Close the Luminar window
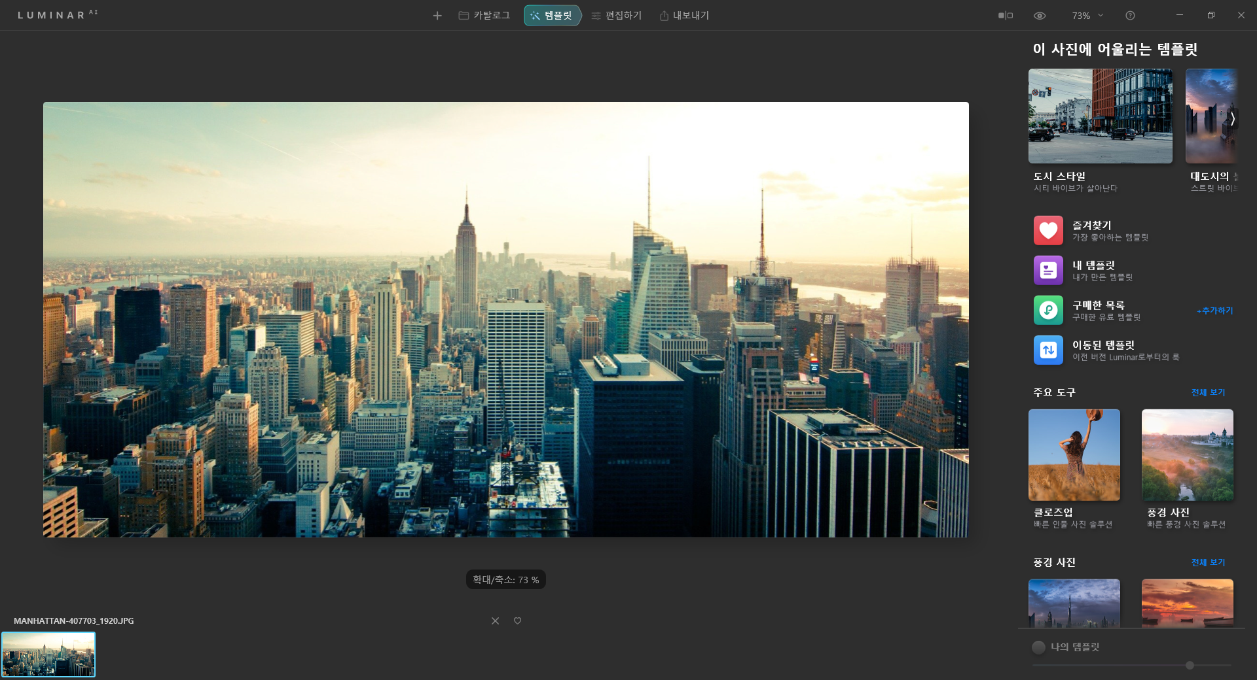Screen dimensions: 1257x680 point(1241,15)
